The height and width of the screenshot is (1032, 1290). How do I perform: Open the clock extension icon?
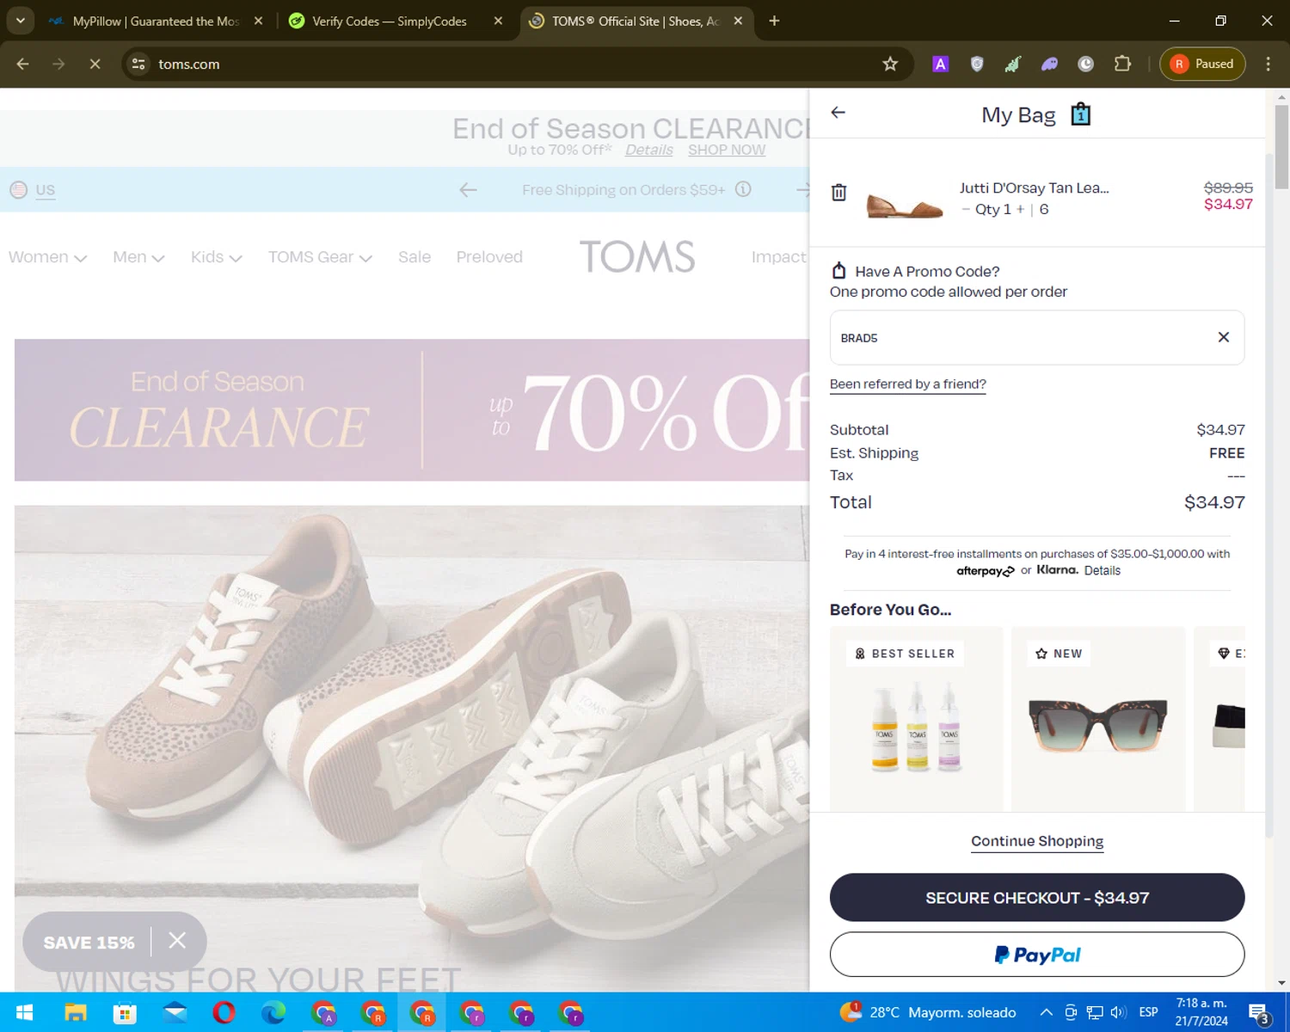tap(1086, 64)
